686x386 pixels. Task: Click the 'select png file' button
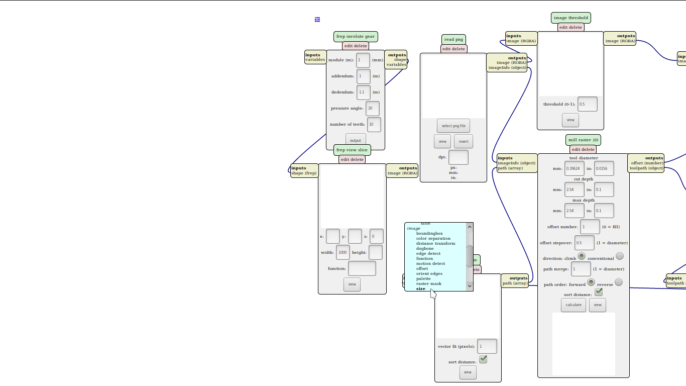(x=453, y=126)
